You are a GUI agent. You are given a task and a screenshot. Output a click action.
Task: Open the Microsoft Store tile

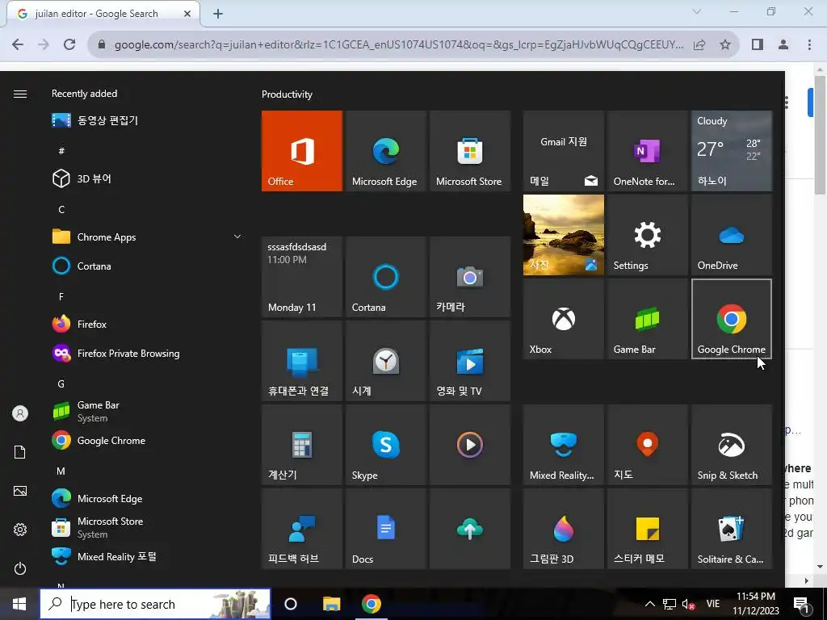[470, 151]
